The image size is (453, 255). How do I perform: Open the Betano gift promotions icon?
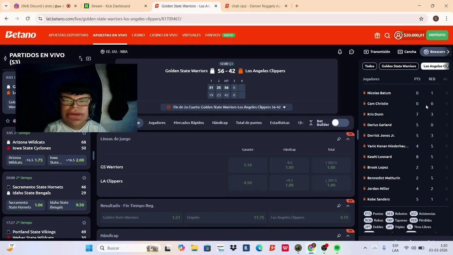377,35
